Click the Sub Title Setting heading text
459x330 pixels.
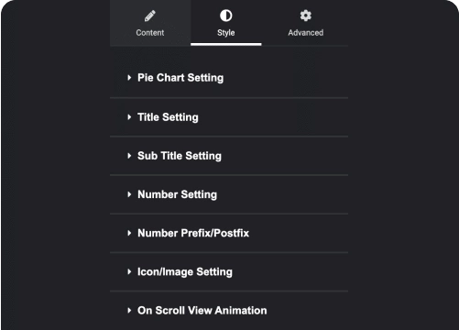[180, 156]
